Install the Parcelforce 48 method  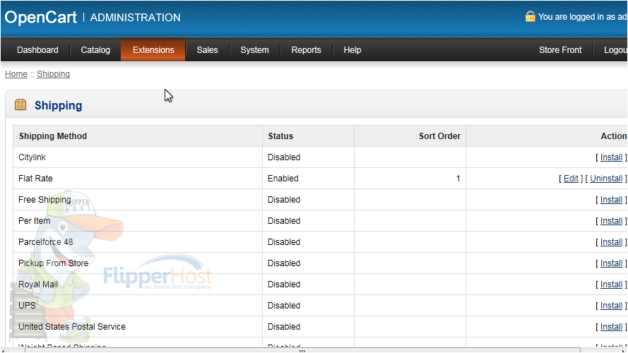pos(611,242)
